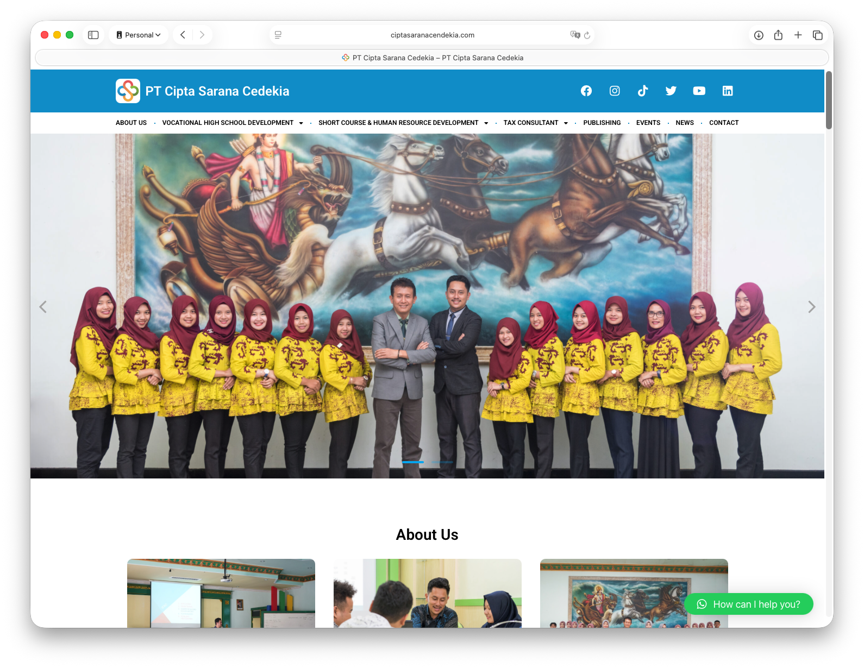Show next carousel slide
The height and width of the screenshot is (668, 864).
pos(811,307)
